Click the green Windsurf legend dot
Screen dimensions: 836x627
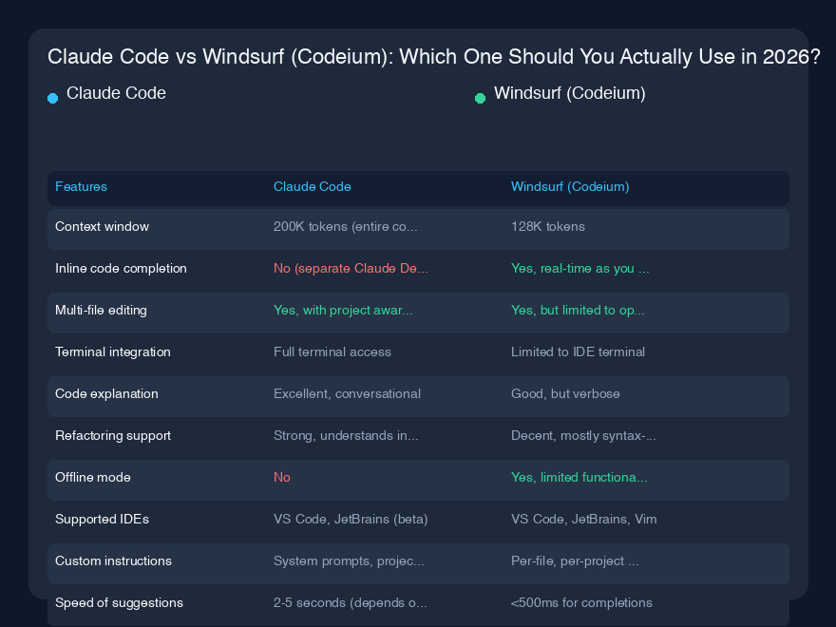[x=481, y=98]
